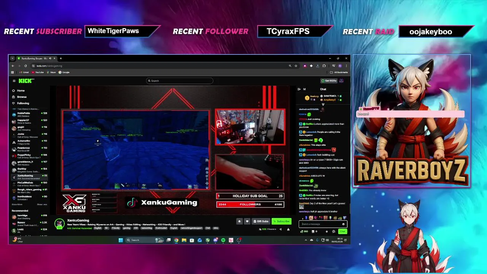Open the Google bookmark
Screen dimensions: 487x274
64,72
